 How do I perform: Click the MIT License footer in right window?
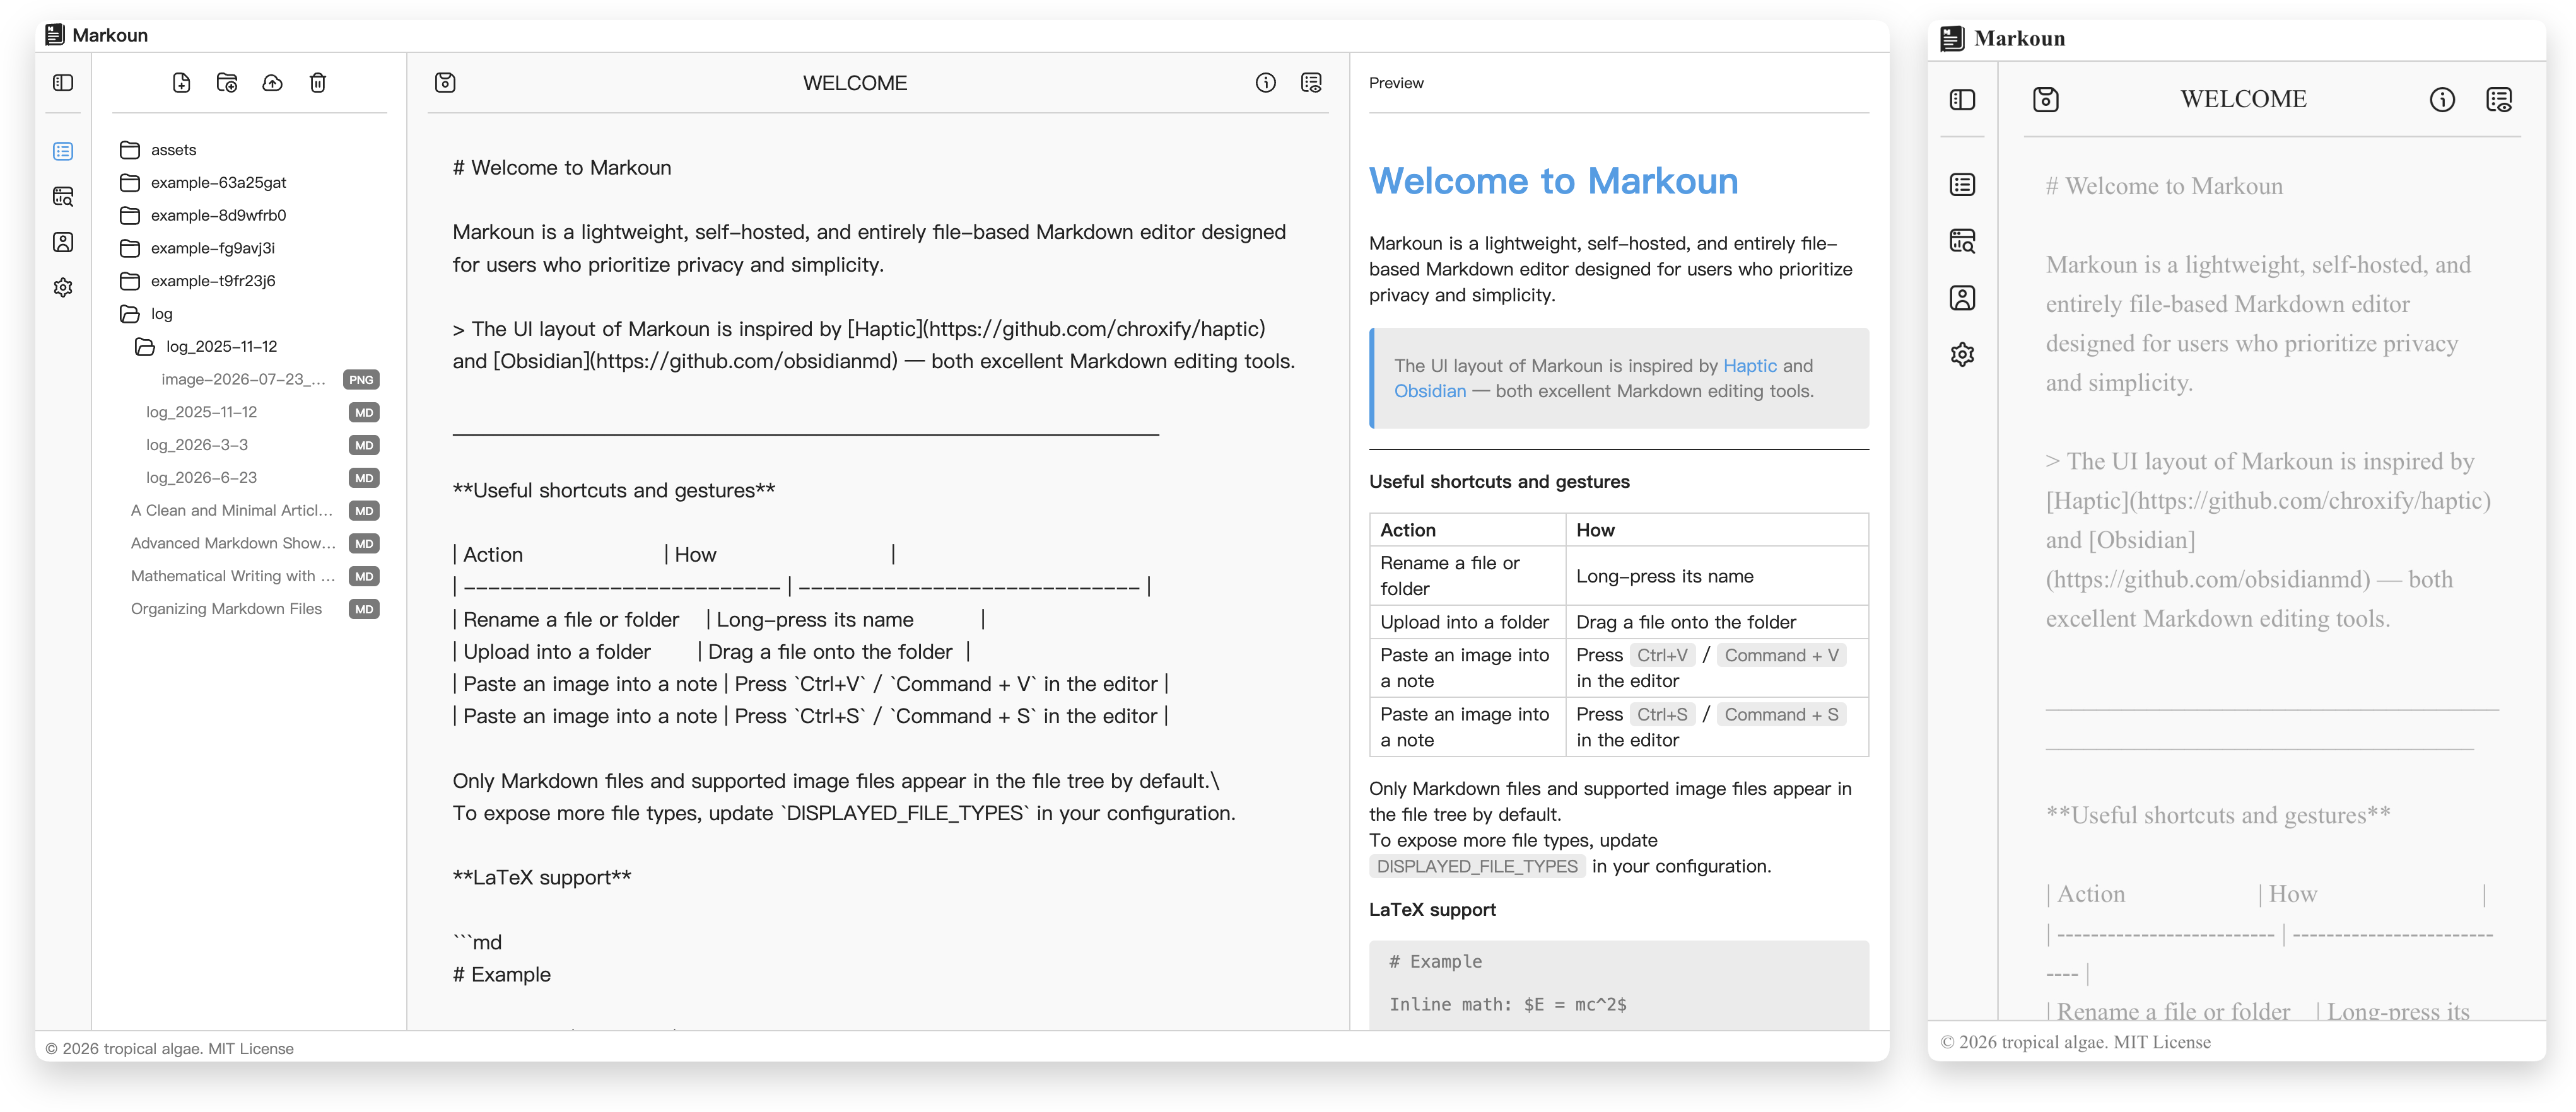[x=2162, y=1042]
